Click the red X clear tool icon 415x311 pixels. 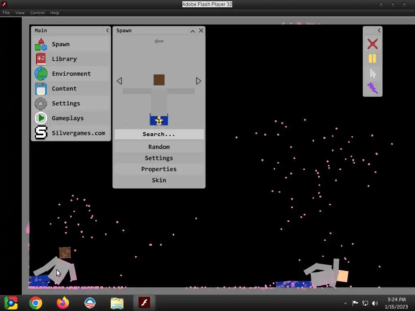pos(372,44)
